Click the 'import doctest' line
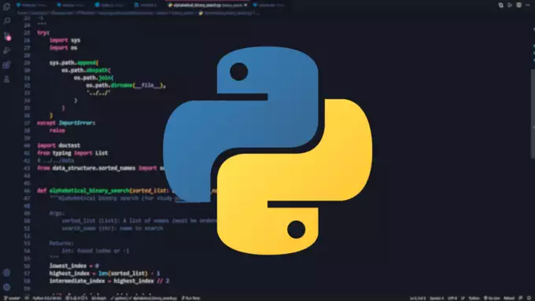Image resolution: width=535 pixels, height=301 pixels. [x=59, y=145]
